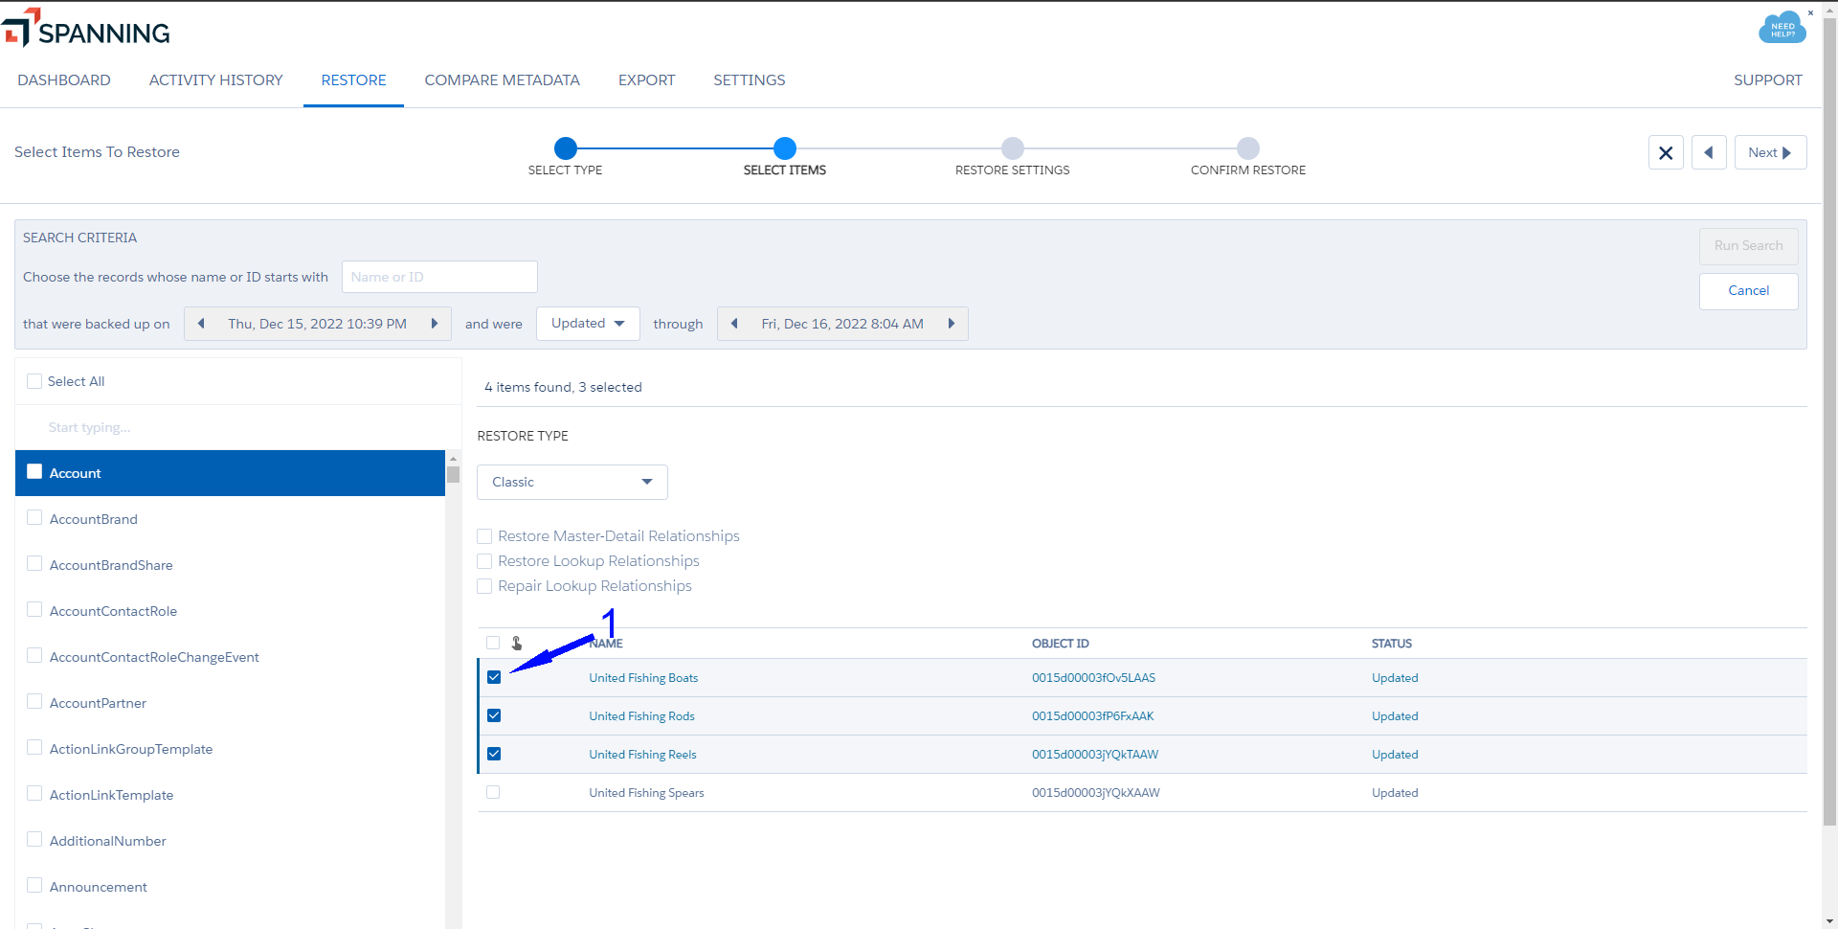This screenshot has height=929, width=1838.
Task: Sort by the STATUS column header
Action: coord(1391,644)
